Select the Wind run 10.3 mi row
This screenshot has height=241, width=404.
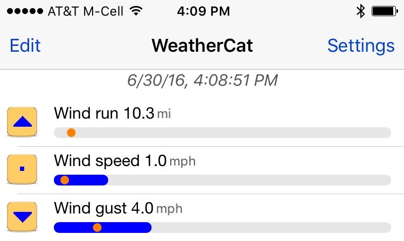tap(202, 122)
